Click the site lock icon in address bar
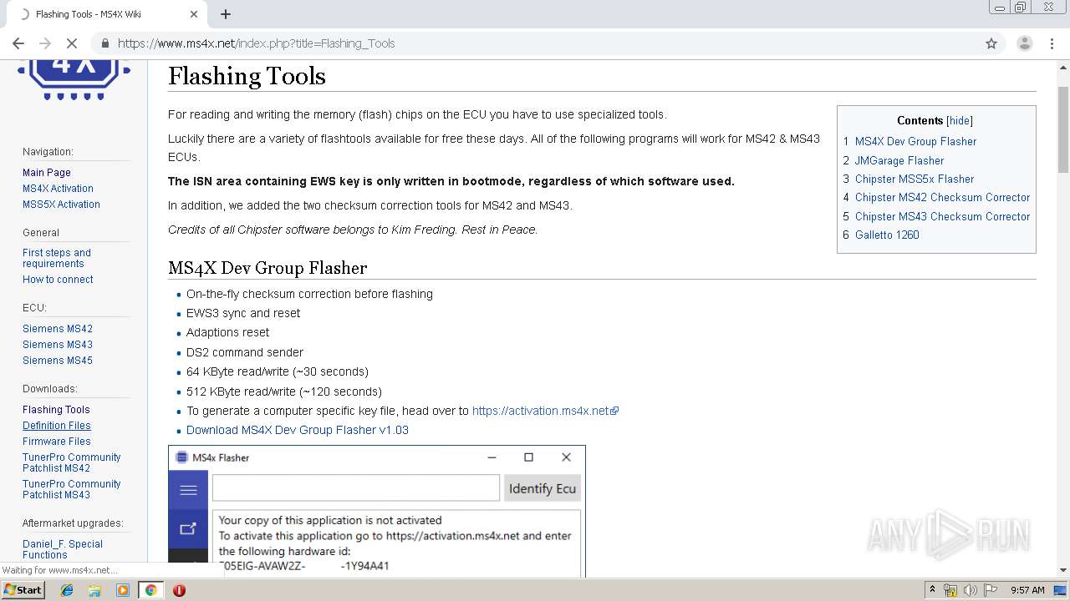 click(105, 43)
